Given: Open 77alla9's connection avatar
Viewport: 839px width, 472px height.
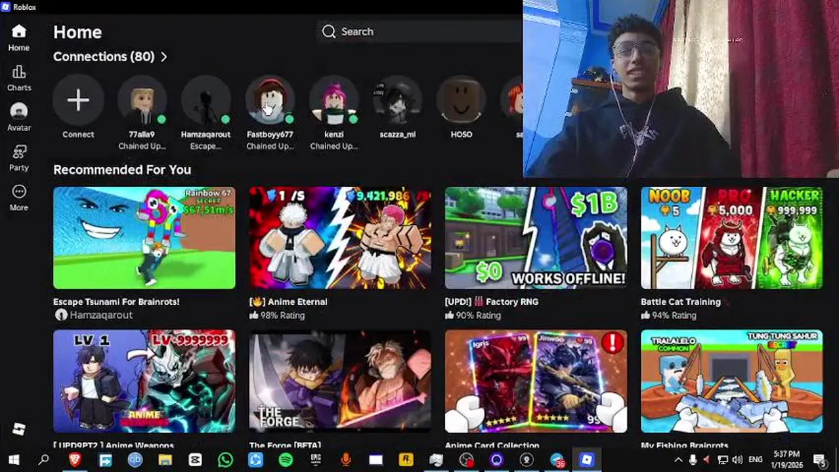Looking at the screenshot, I should [x=142, y=100].
